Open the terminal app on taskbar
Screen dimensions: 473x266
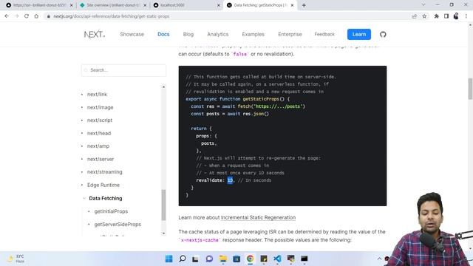(x=304, y=259)
